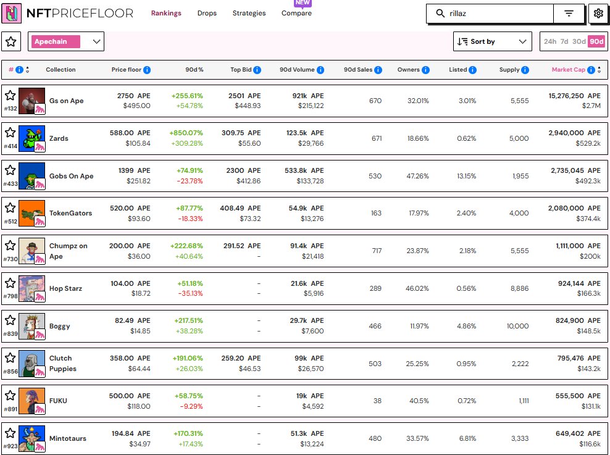Sort by Market Cap column arrows
The height and width of the screenshot is (455, 610).
click(600, 70)
